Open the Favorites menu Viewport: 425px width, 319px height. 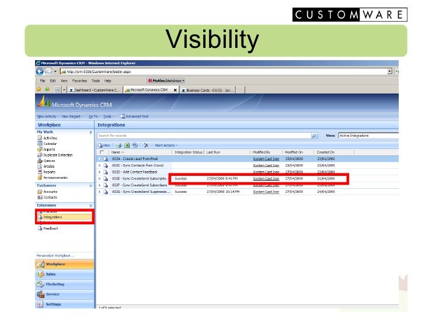pyautogui.click(x=79, y=81)
